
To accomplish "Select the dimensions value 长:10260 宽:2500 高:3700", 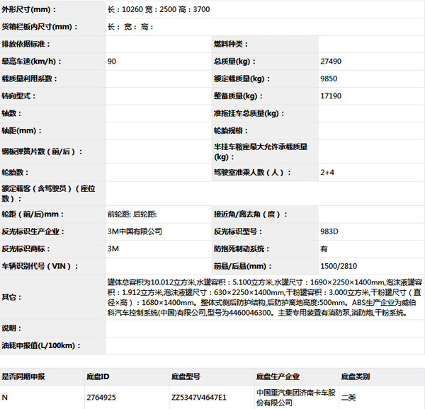I will 158,9.
